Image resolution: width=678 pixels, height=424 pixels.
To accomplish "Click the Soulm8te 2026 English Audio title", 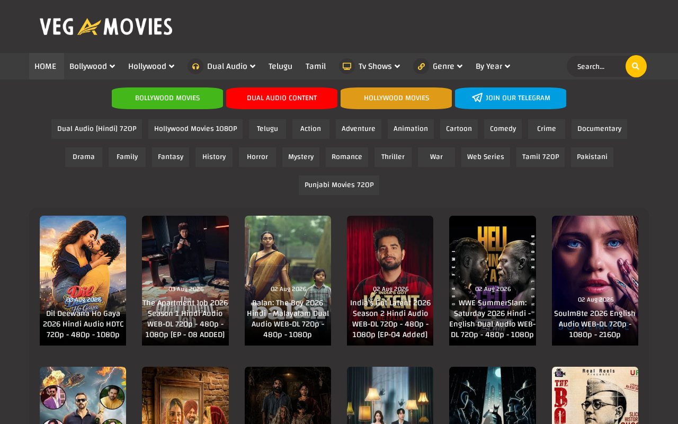I will pos(595,324).
